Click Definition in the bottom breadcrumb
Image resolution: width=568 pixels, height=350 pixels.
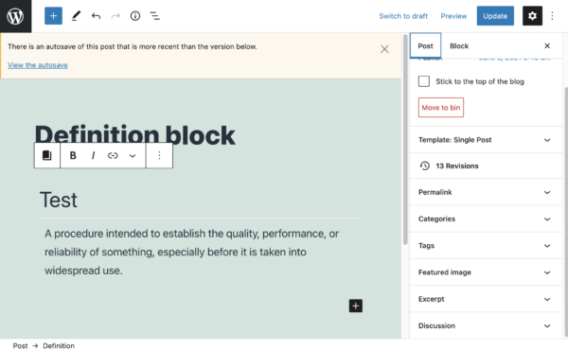pos(59,345)
